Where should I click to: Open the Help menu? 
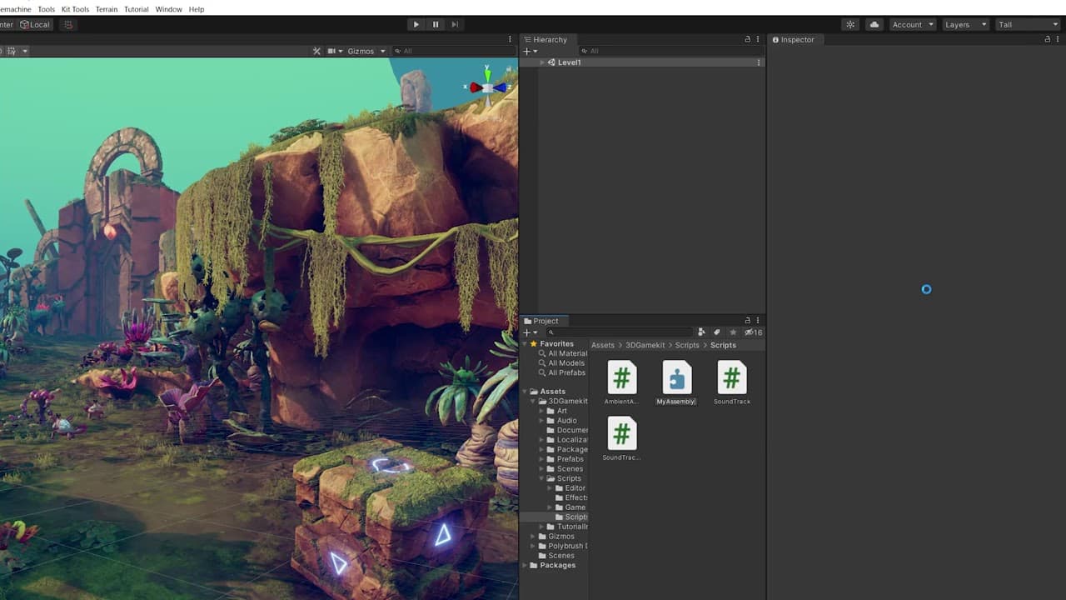pos(197,9)
